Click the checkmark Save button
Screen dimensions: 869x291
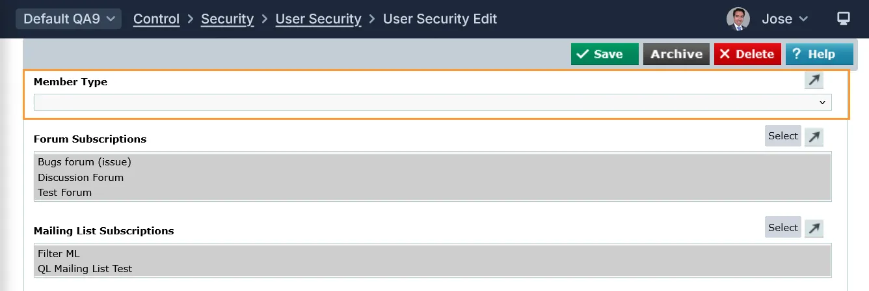pos(599,54)
